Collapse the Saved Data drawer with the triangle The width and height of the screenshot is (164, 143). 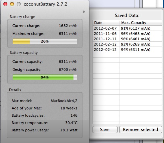point(84,12)
